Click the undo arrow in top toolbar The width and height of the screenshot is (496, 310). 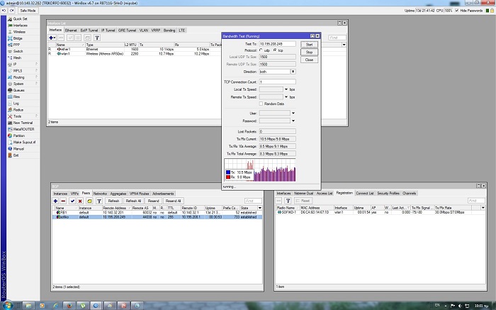(4, 11)
